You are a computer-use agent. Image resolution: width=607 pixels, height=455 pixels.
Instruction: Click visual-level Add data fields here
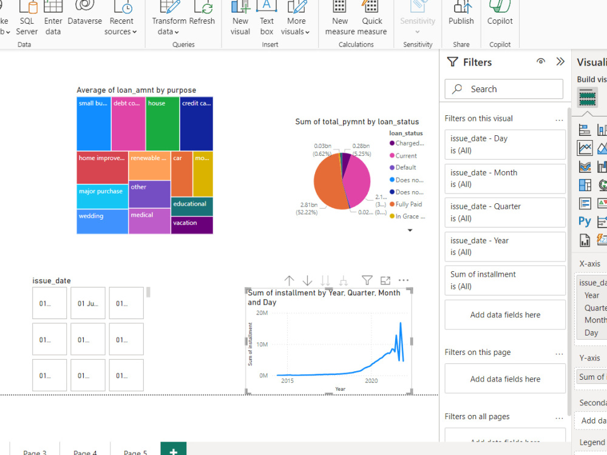(505, 315)
